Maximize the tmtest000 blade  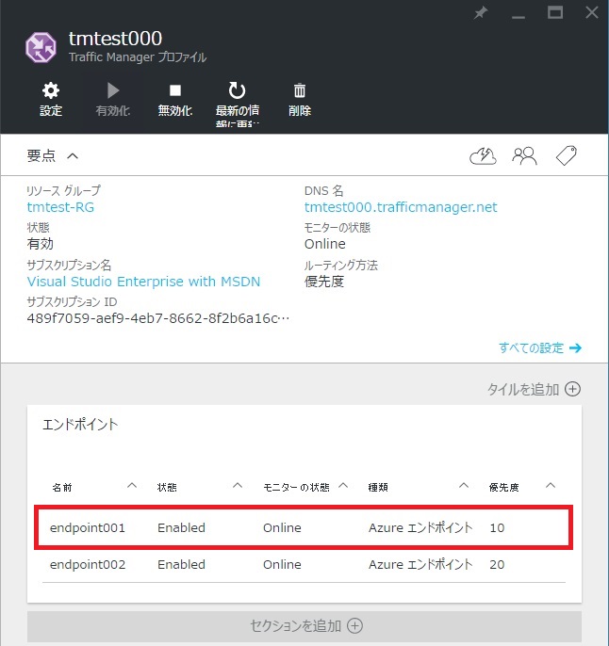click(555, 13)
